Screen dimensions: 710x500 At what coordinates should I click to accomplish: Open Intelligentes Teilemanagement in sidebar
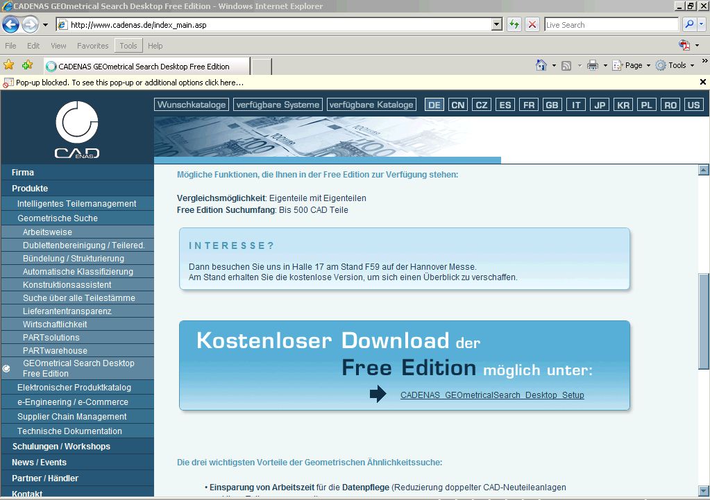click(x=78, y=204)
